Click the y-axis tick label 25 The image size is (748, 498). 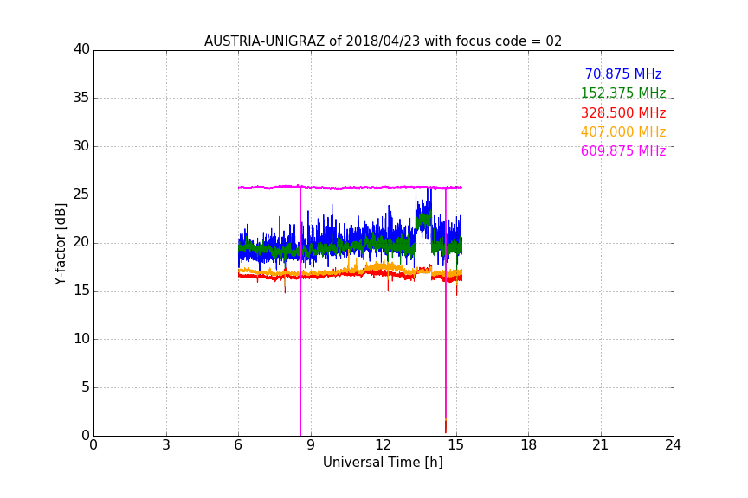coord(81,194)
